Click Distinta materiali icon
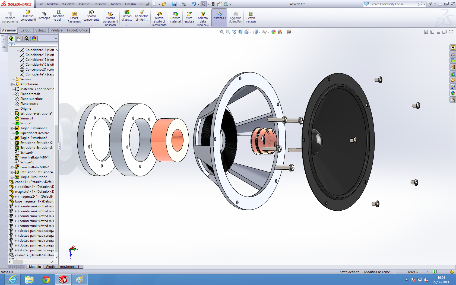The width and height of the screenshot is (456, 285). [175, 17]
